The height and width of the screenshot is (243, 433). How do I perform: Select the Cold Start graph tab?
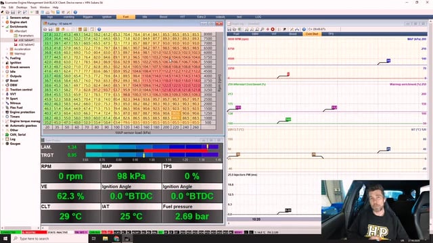point(312,34)
